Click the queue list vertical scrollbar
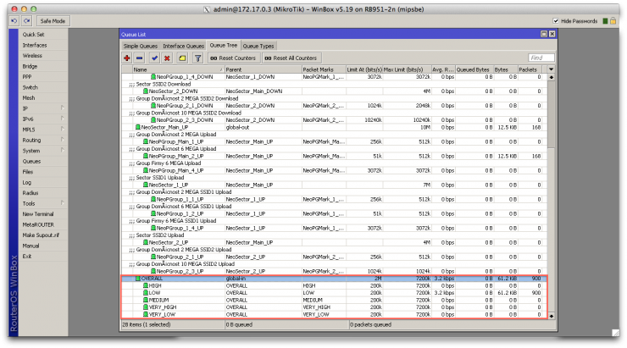 551,196
